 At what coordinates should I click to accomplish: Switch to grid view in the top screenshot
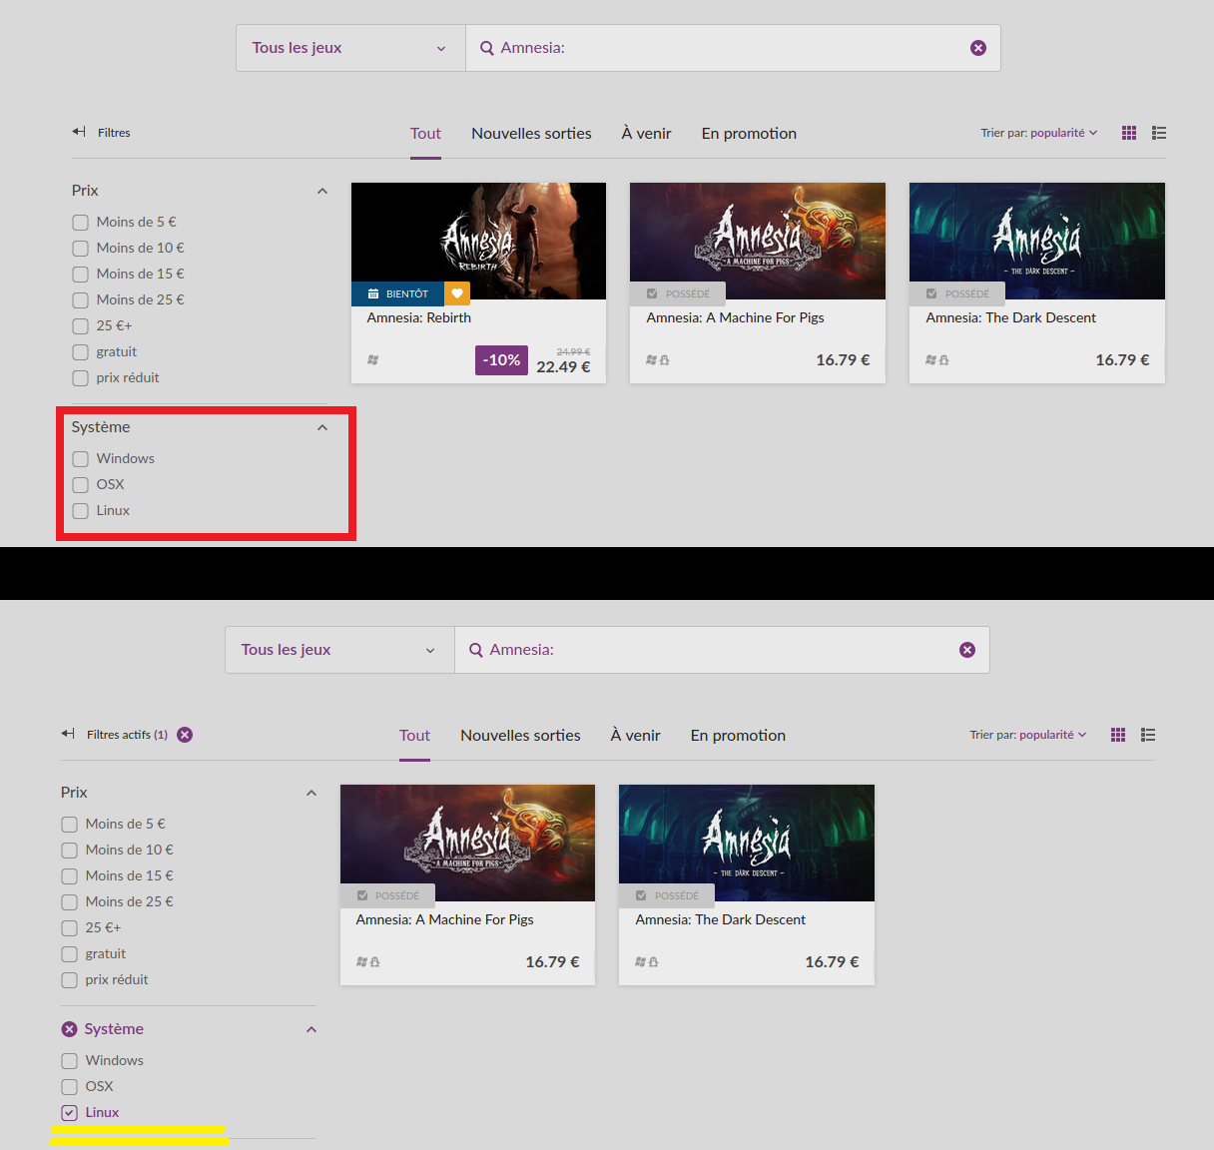[x=1129, y=133]
